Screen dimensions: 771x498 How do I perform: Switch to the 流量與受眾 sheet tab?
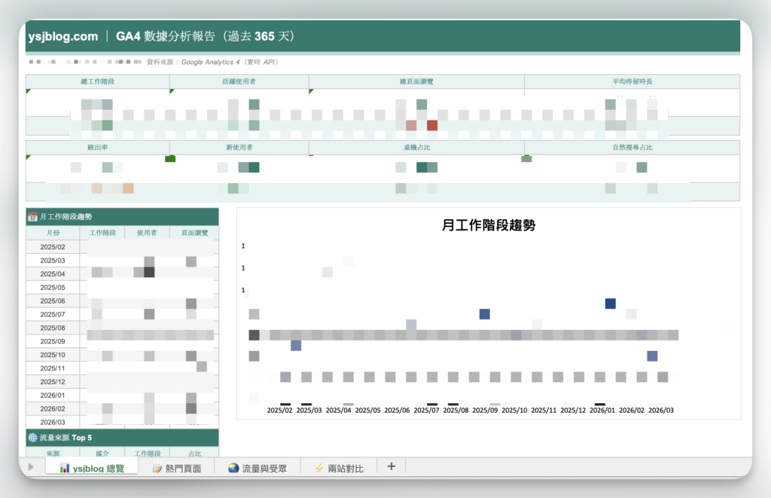(257, 468)
